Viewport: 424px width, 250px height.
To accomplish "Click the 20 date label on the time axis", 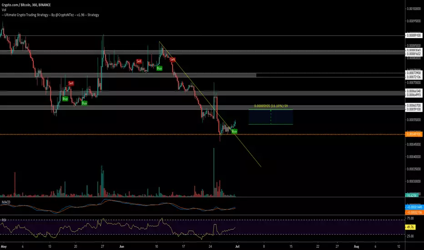I will point(76,246).
